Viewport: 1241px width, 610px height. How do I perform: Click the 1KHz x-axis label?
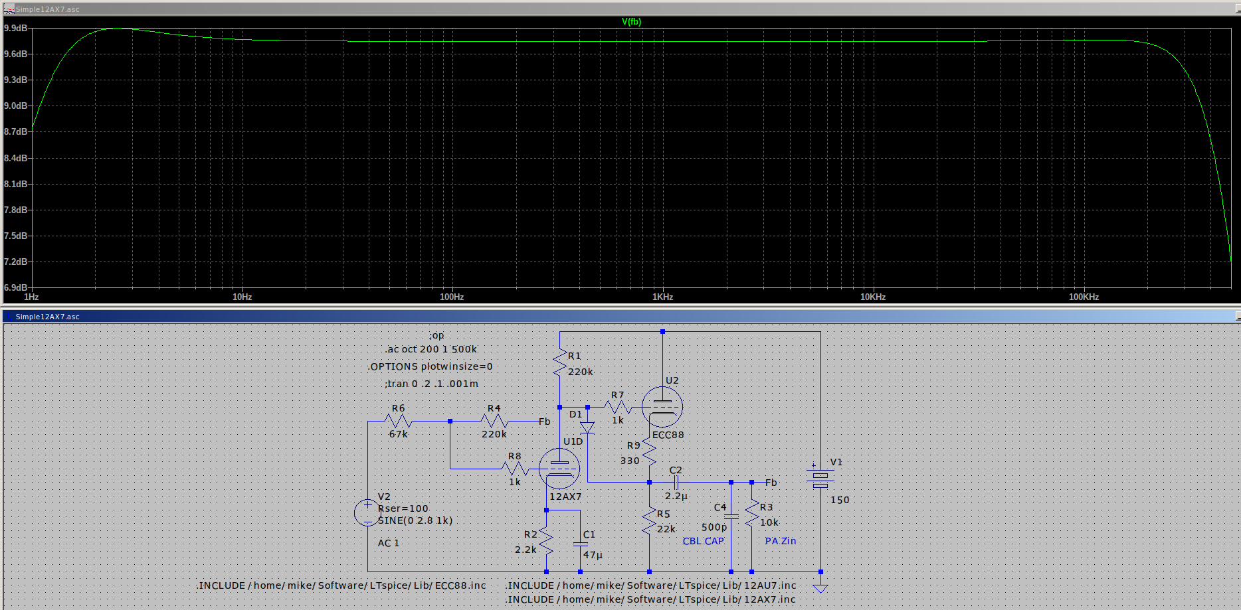click(662, 297)
